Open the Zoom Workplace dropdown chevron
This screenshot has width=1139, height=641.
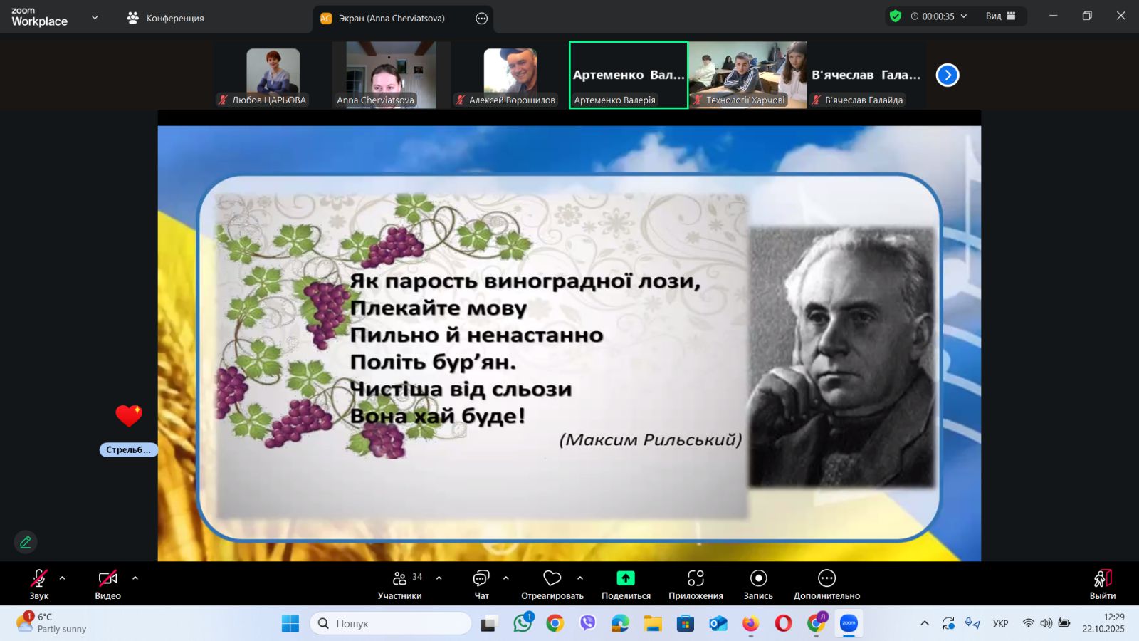pos(95,18)
